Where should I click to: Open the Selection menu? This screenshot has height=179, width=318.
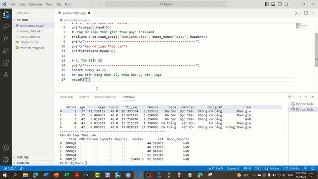[35, 4]
